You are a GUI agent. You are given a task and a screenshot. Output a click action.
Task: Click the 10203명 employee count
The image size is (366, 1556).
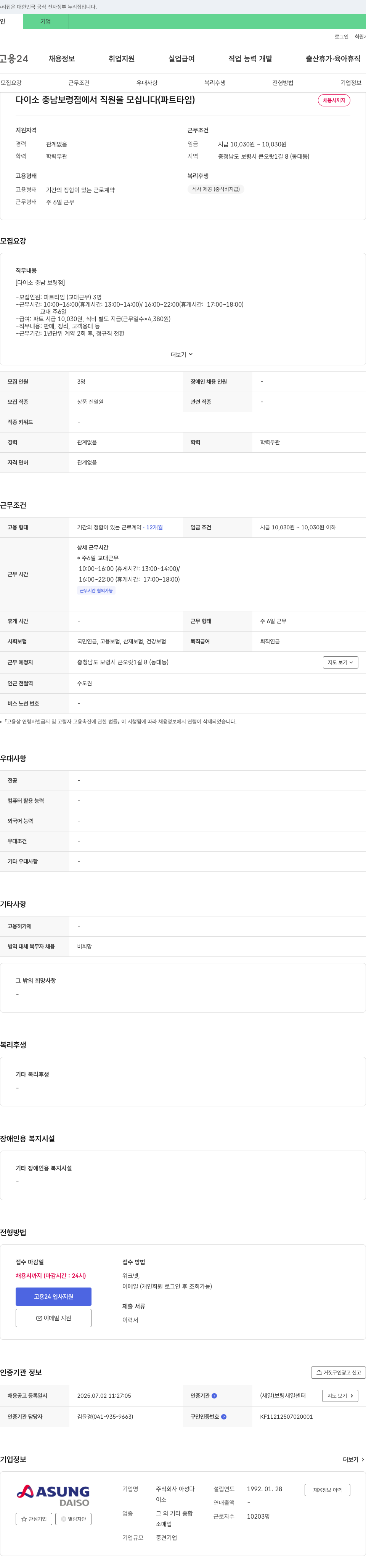point(258,1516)
